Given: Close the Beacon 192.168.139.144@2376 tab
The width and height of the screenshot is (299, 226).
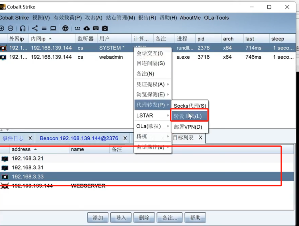Looking at the screenshot, I should 125,138.
